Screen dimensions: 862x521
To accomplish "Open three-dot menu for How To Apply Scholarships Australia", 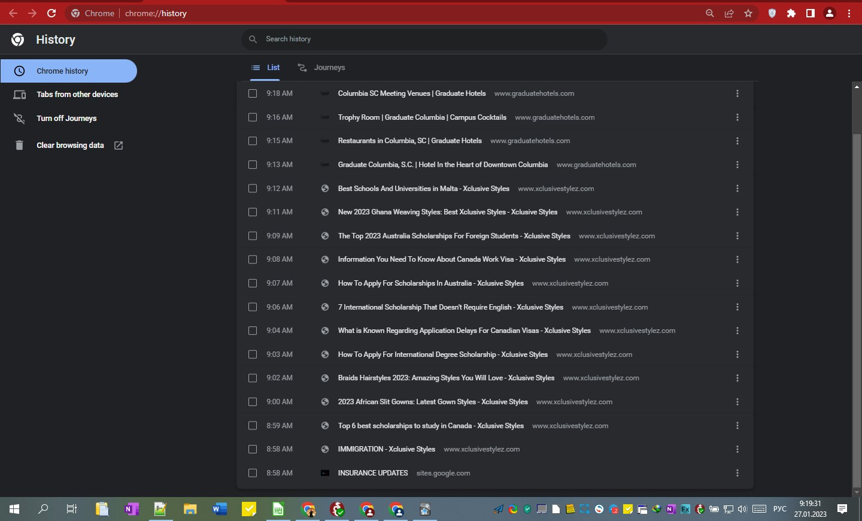I will point(737,283).
